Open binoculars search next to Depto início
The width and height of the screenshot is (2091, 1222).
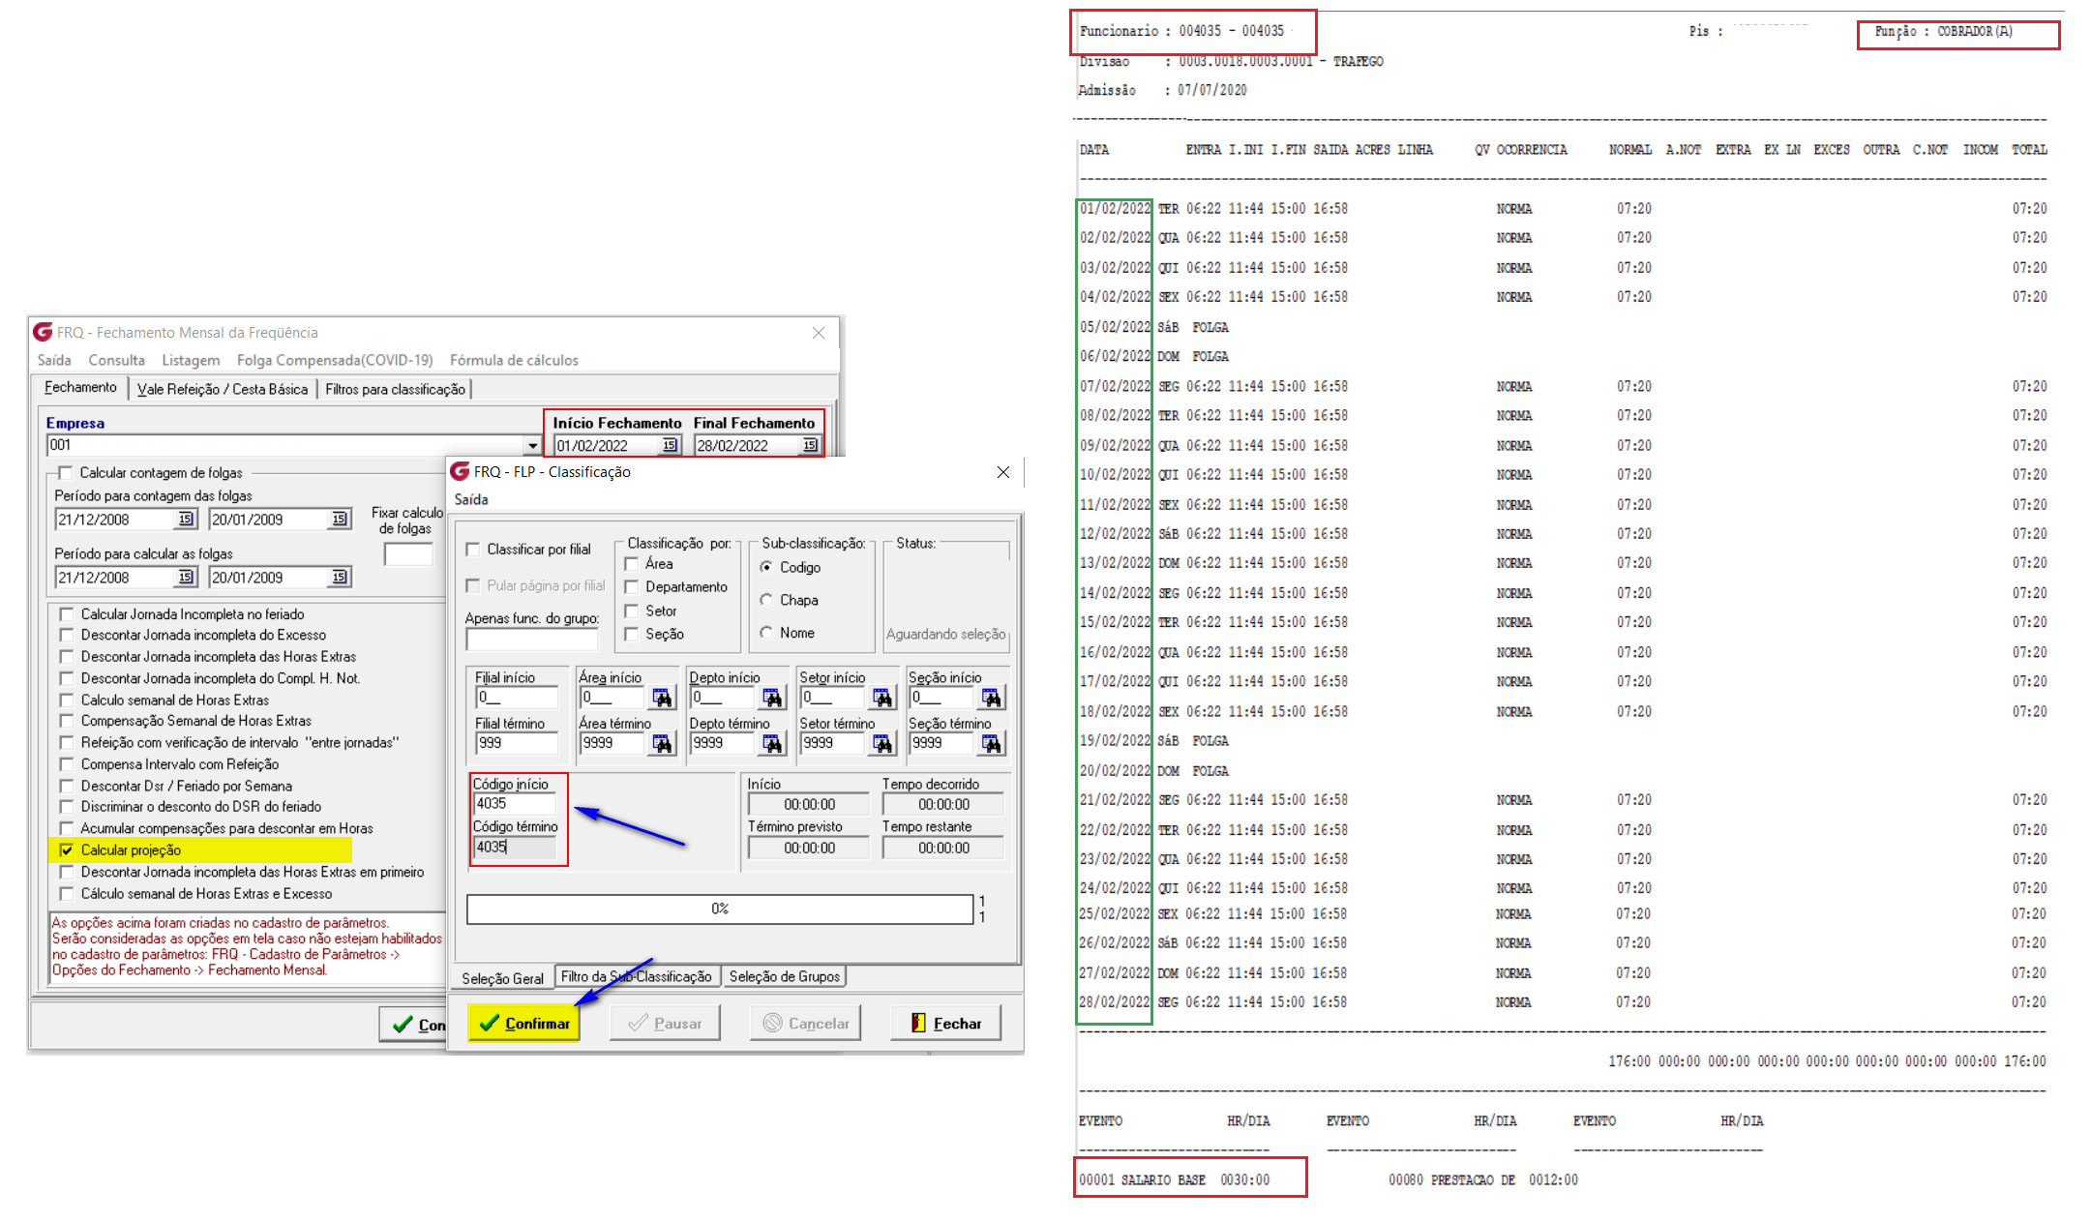[772, 698]
